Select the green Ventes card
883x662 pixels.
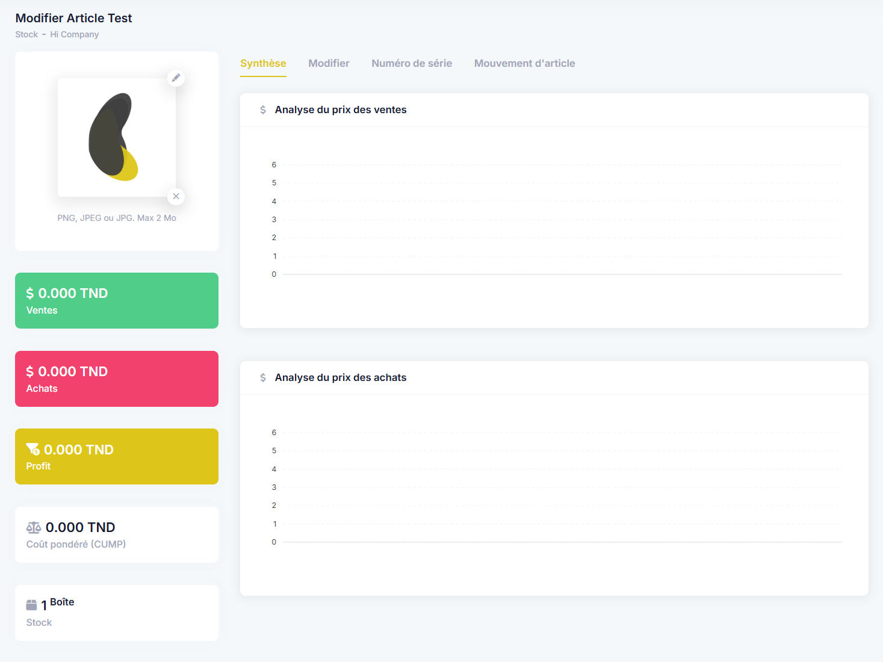coord(117,300)
